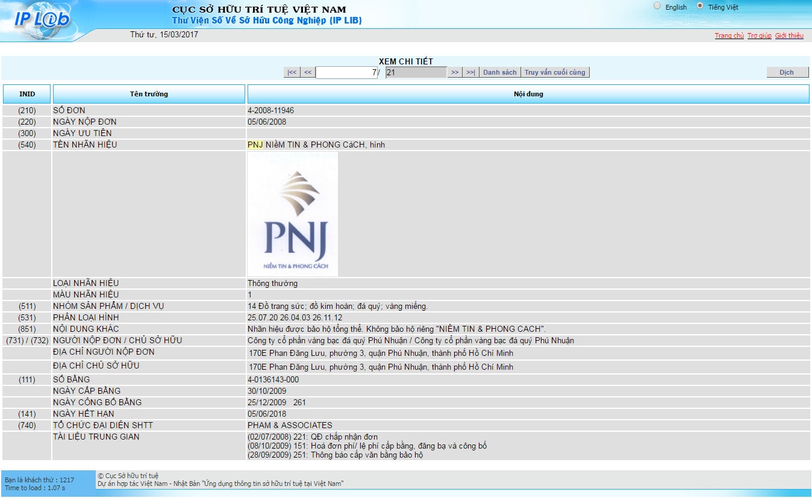Jump to last record with >>| button
Screen dimensions: 812x498
point(471,72)
